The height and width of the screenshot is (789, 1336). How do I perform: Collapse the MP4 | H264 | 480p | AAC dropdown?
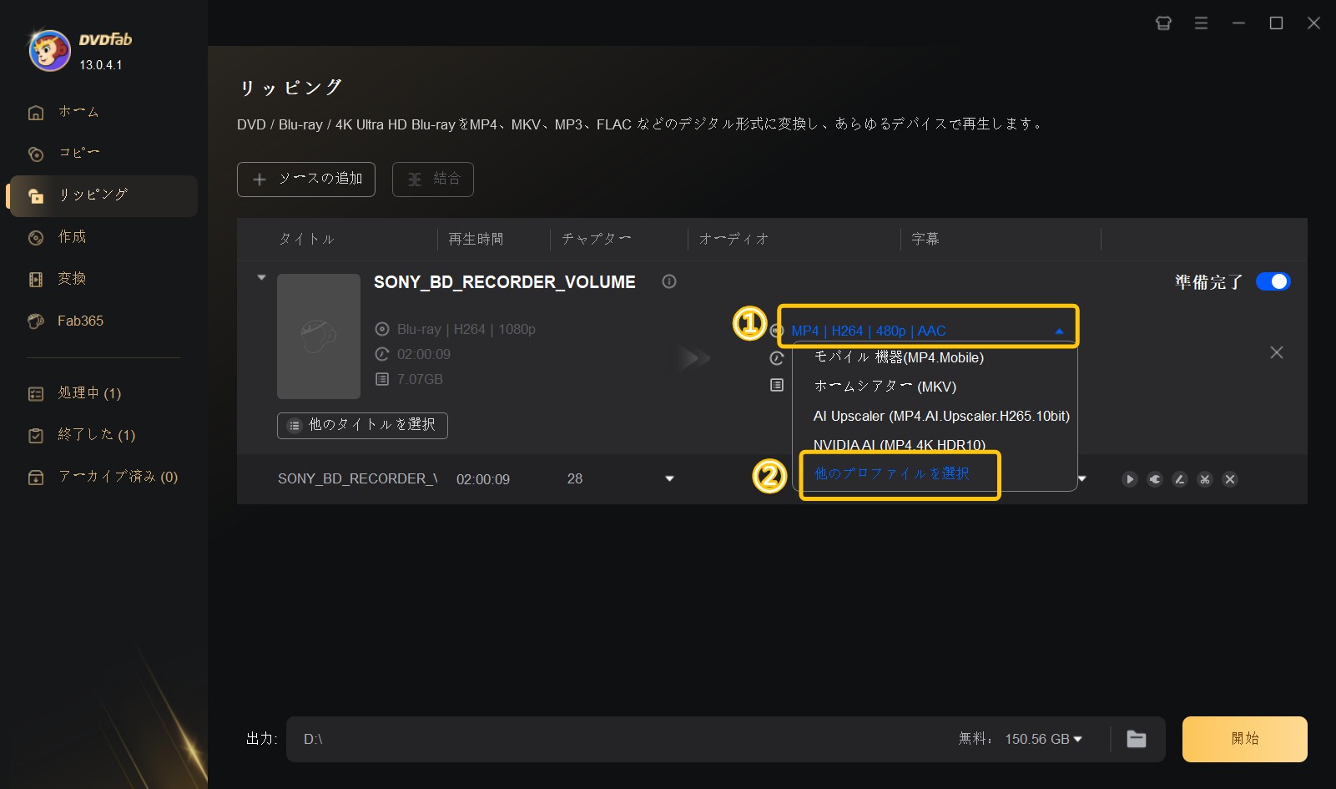(x=1059, y=331)
